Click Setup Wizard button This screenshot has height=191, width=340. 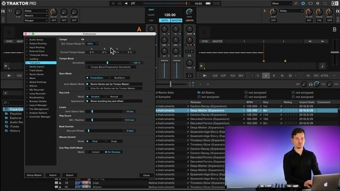pos(34,175)
